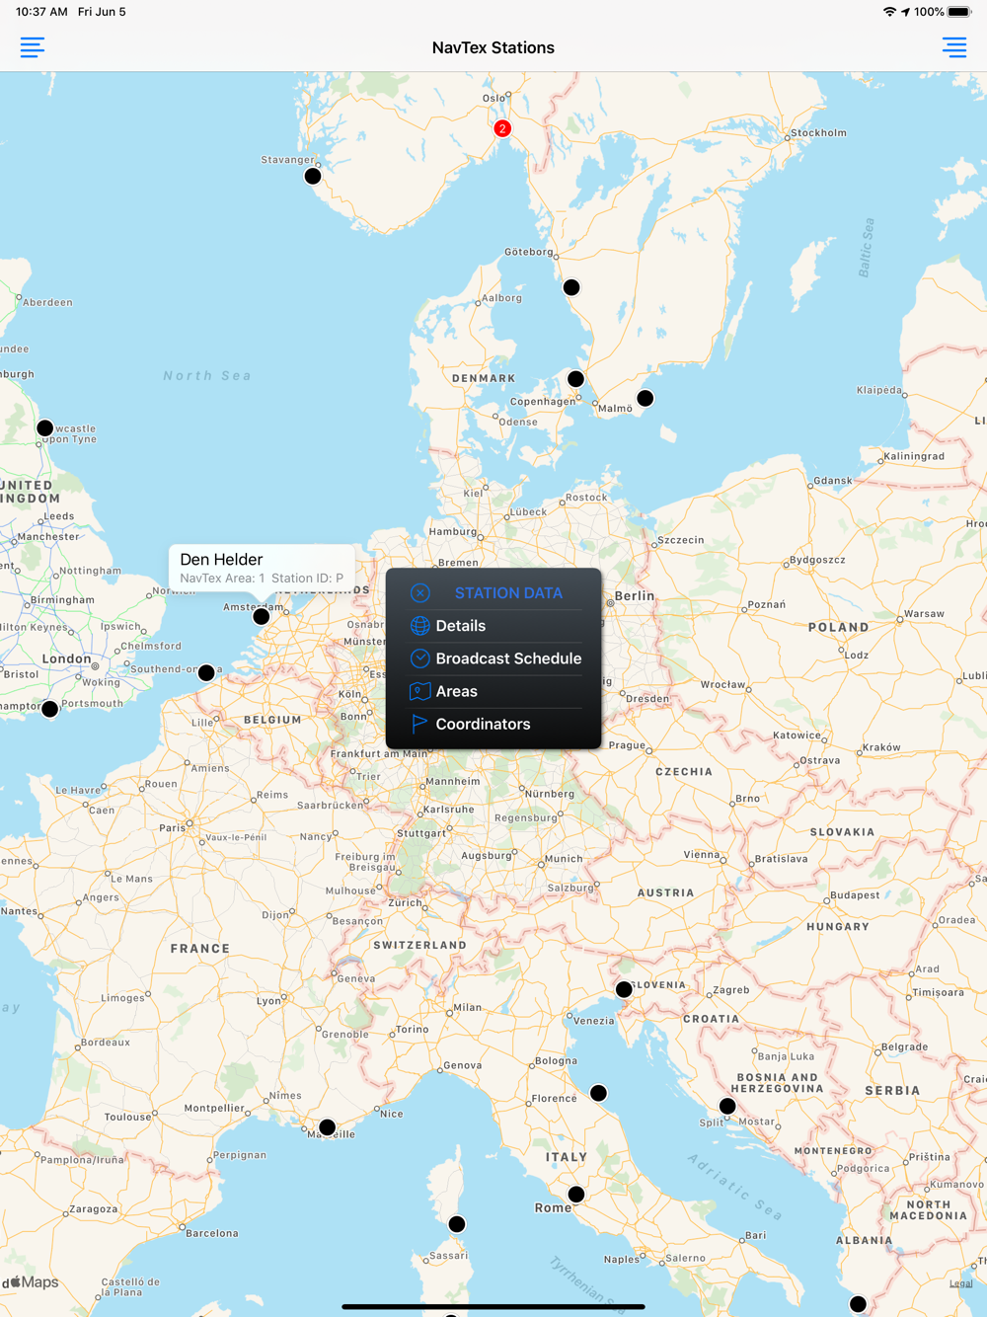Tap the Vienna city label
The width and height of the screenshot is (987, 1317).
(x=702, y=855)
